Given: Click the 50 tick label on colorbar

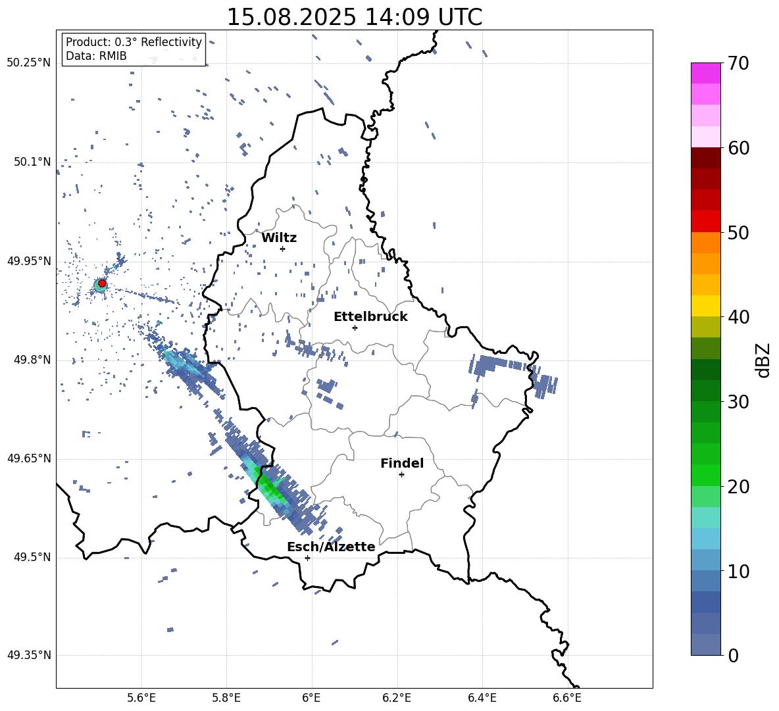Looking at the screenshot, I should [738, 233].
